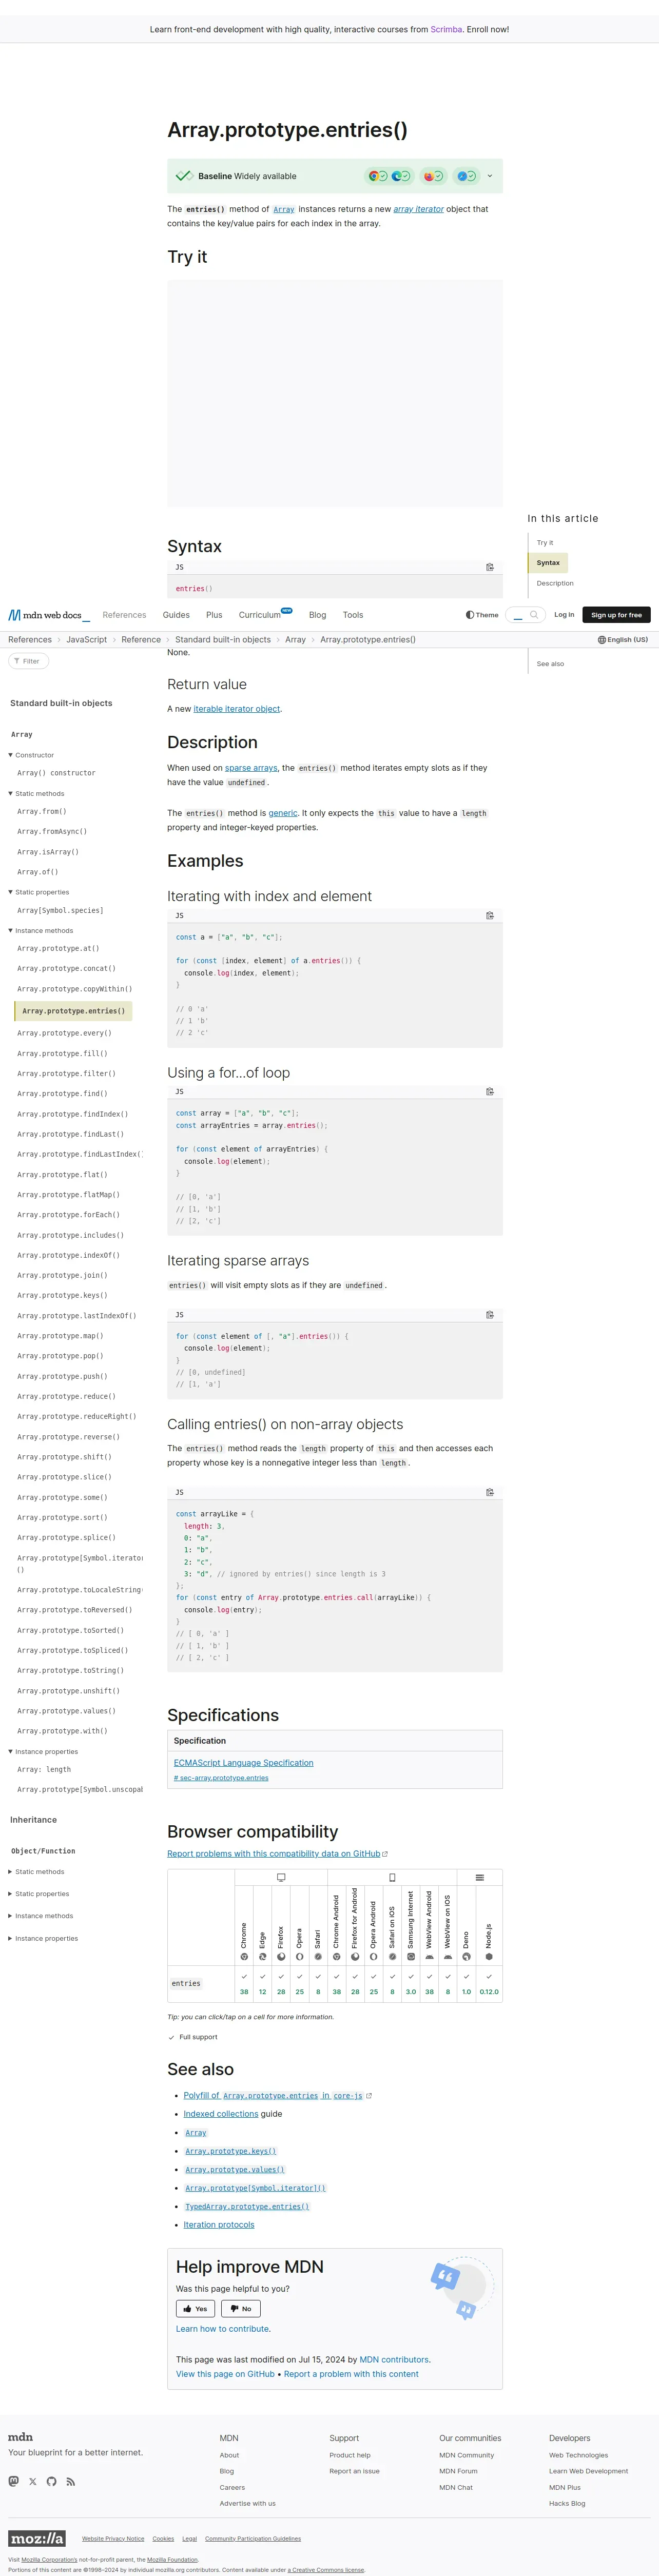Click Node.js support cell showing 0.12.0
The width and height of the screenshot is (659, 2576).
489,1984
